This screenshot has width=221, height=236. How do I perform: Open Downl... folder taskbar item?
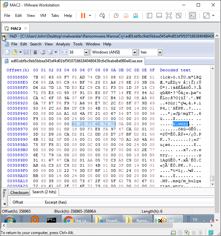(x=107, y=219)
